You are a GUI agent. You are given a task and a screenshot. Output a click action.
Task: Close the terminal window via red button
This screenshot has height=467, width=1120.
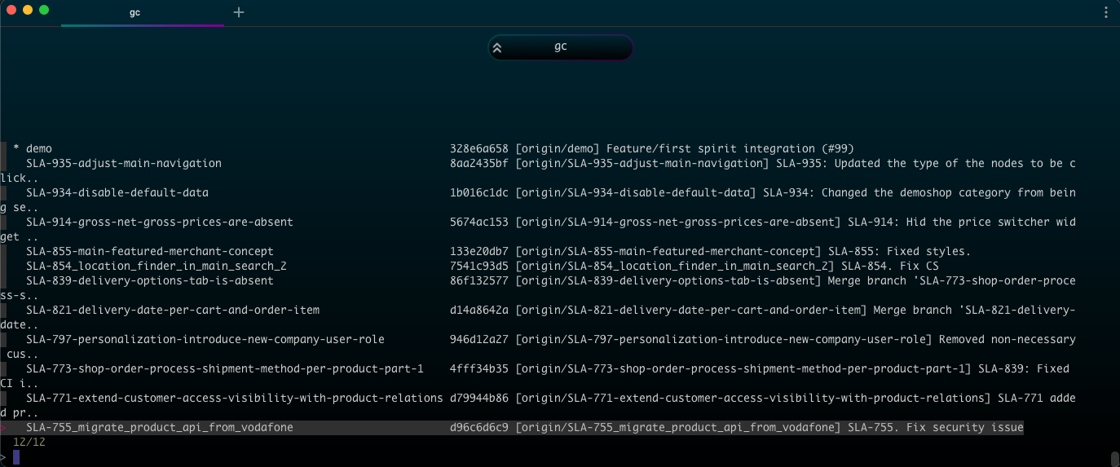pos(11,11)
